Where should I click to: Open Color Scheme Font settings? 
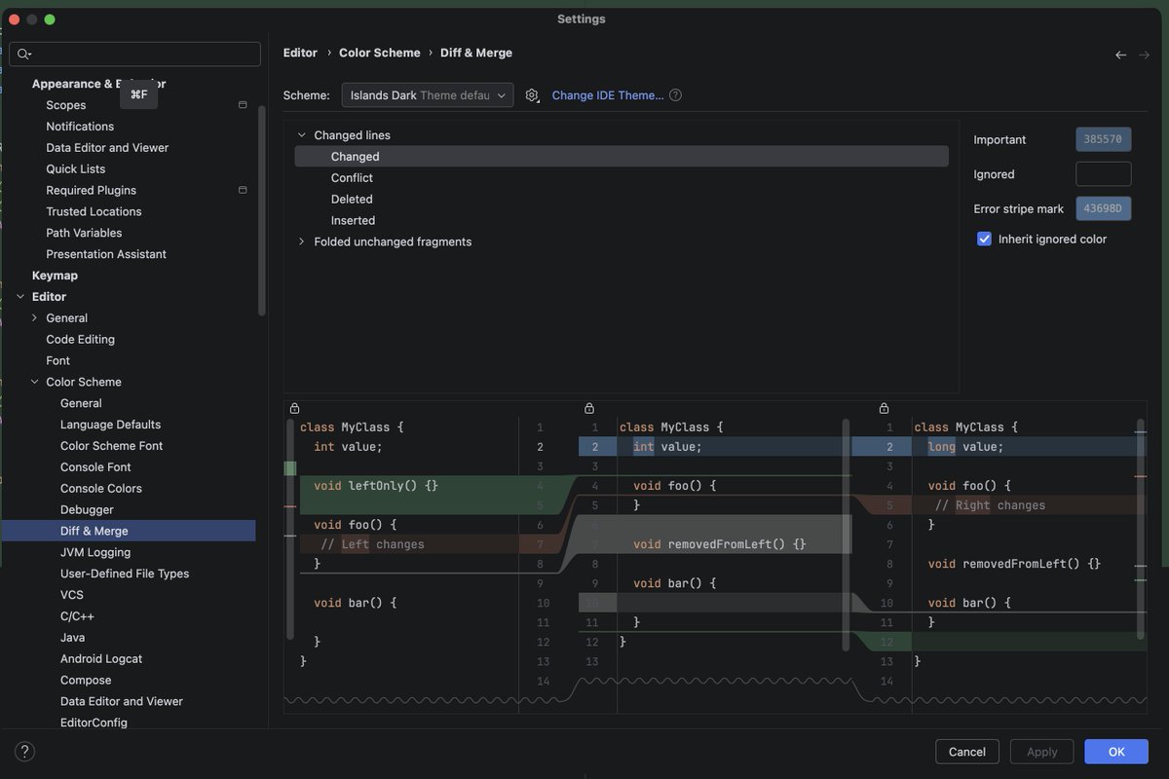click(111, 446)
